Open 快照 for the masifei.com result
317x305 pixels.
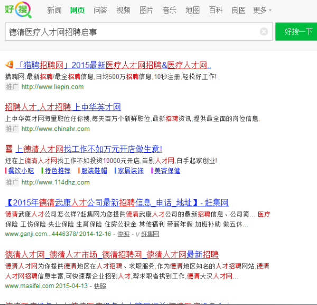(x=100, y=286)
